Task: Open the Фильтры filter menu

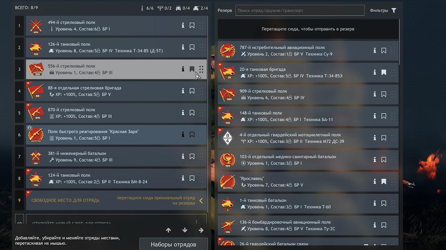Action: tap(383, 10)
